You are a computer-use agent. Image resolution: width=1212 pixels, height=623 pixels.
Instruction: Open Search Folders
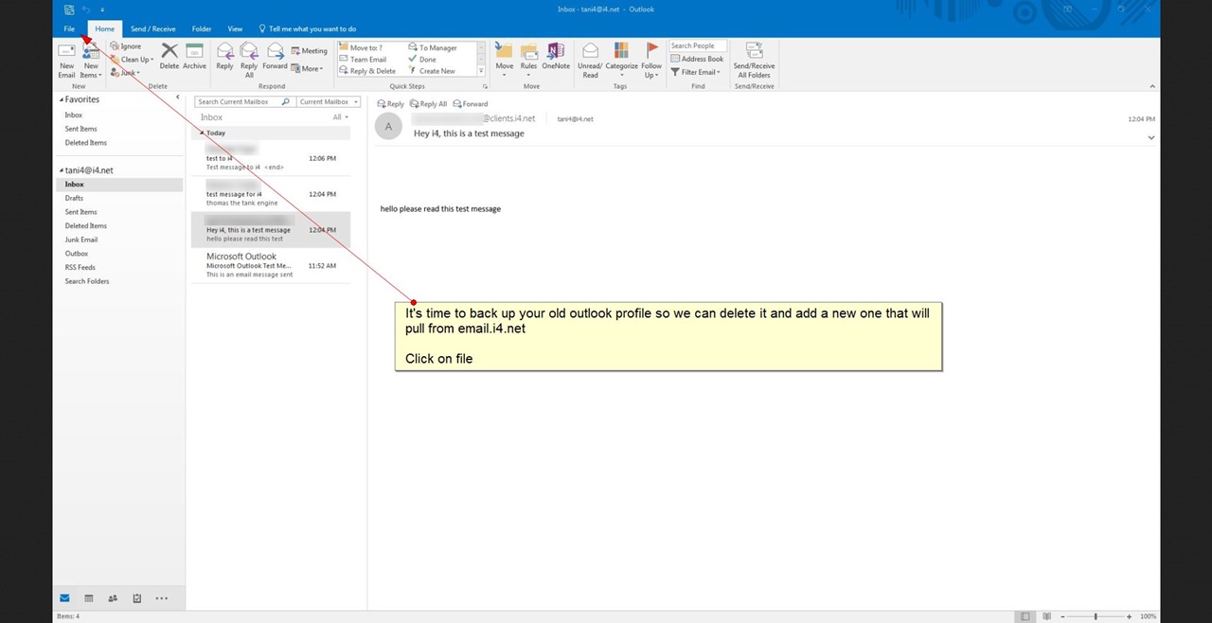[87, 281]
